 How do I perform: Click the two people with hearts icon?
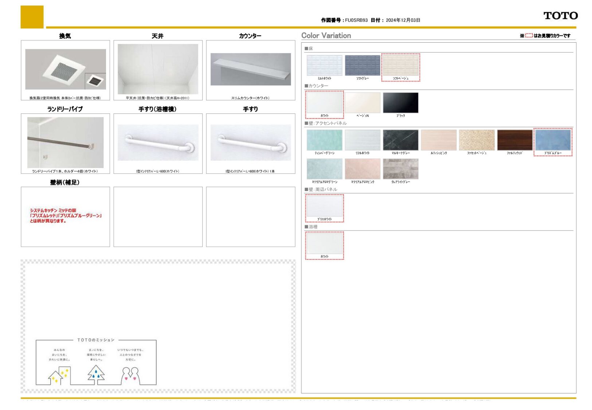130,375
